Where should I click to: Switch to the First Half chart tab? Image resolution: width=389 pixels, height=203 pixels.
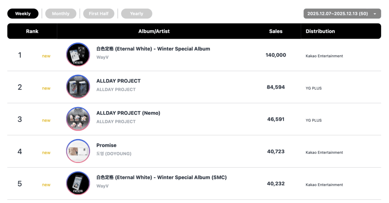coord(99,14)
